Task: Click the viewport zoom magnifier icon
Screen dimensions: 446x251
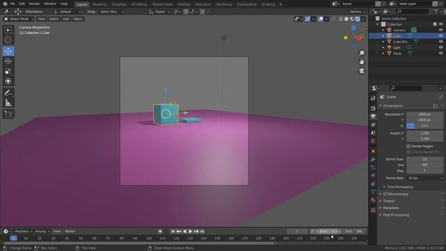Action: (362, 53)
